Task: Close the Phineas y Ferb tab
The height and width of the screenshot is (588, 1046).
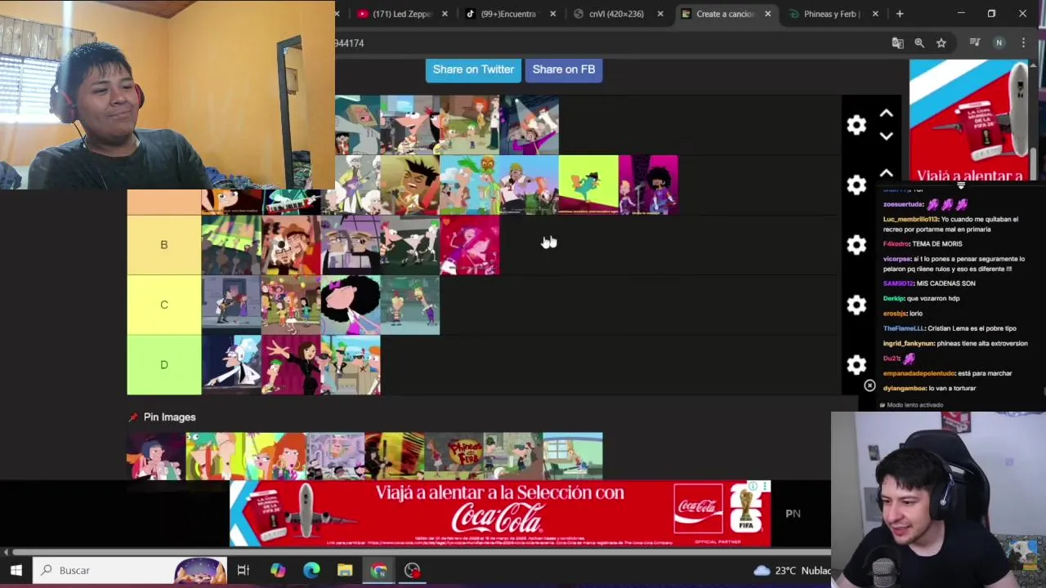Action: pyautogui.click(x=875, y=14)
